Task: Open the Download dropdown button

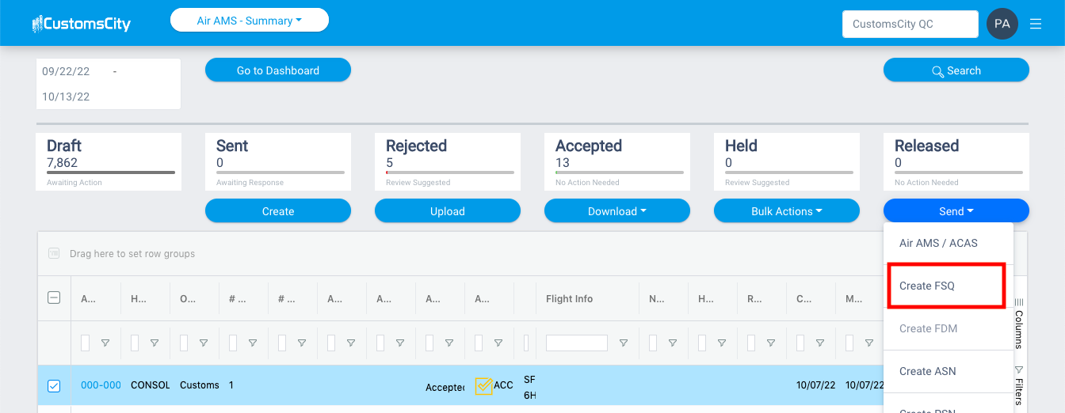Action: point(617,211)
